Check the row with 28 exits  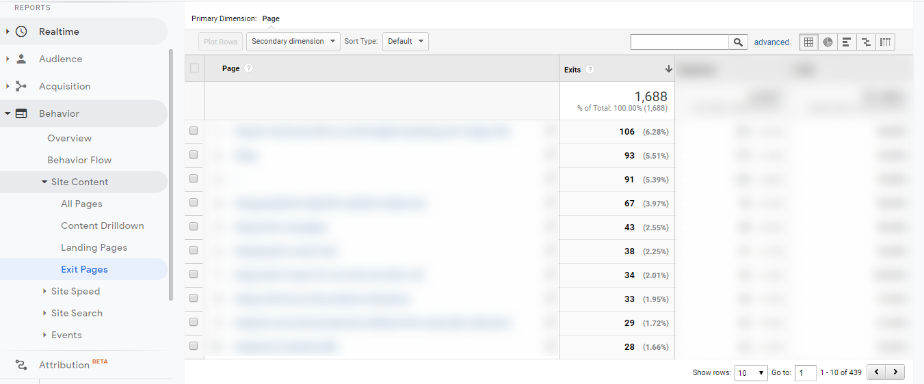(194, 346)
